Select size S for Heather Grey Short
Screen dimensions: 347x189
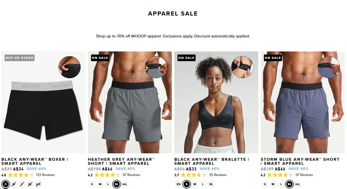click(x=92, y=184)
